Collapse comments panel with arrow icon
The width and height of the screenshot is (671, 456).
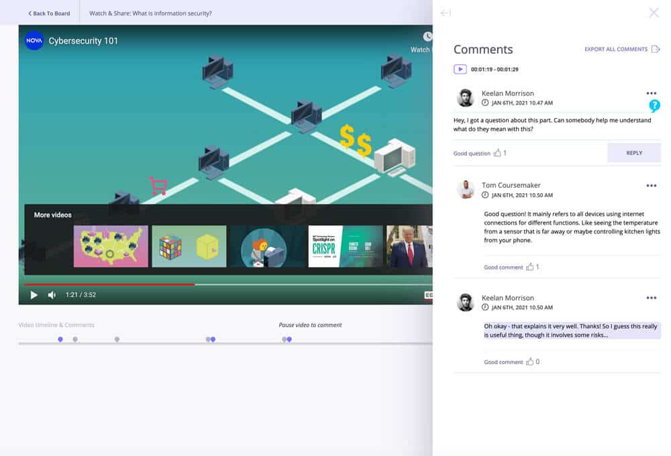[446, 13]
